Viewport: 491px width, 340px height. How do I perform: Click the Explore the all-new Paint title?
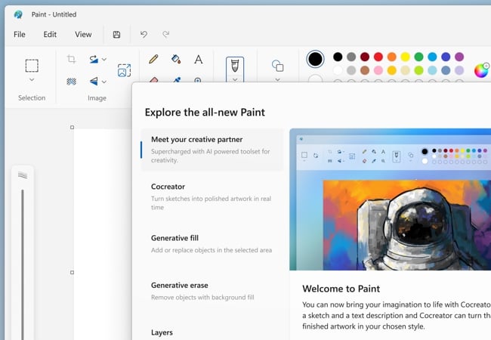coord(205,113)
